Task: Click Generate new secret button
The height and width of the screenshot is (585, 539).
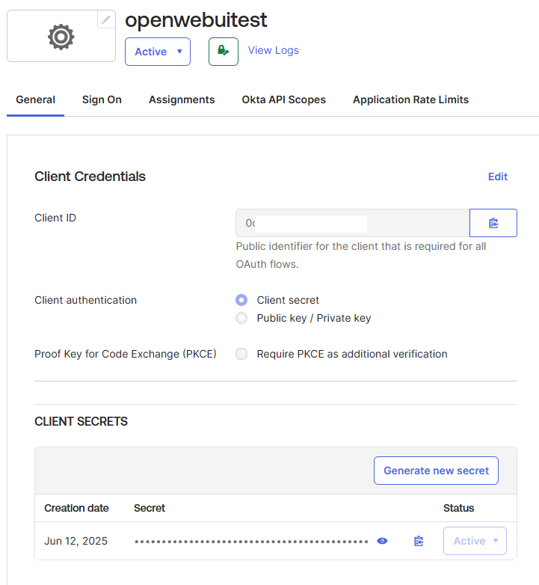Action: [436, 471]
